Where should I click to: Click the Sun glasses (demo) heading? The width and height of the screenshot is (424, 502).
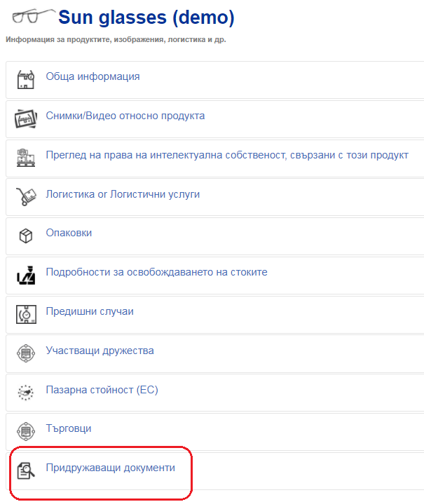pos(146,18)
